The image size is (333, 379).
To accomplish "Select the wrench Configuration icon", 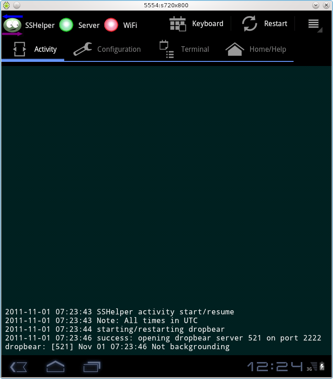I will (83, 49).
